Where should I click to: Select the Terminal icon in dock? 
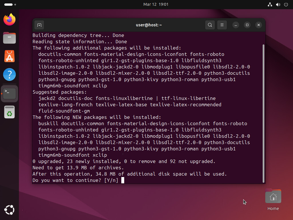tap(9, 93)
